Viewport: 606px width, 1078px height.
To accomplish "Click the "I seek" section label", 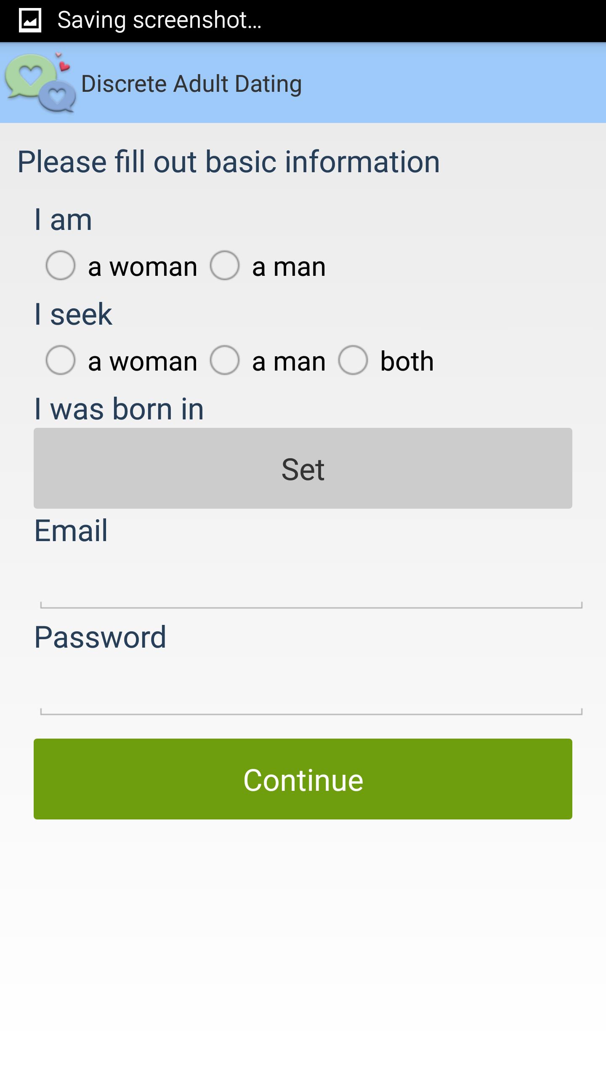I will point(73,314).
